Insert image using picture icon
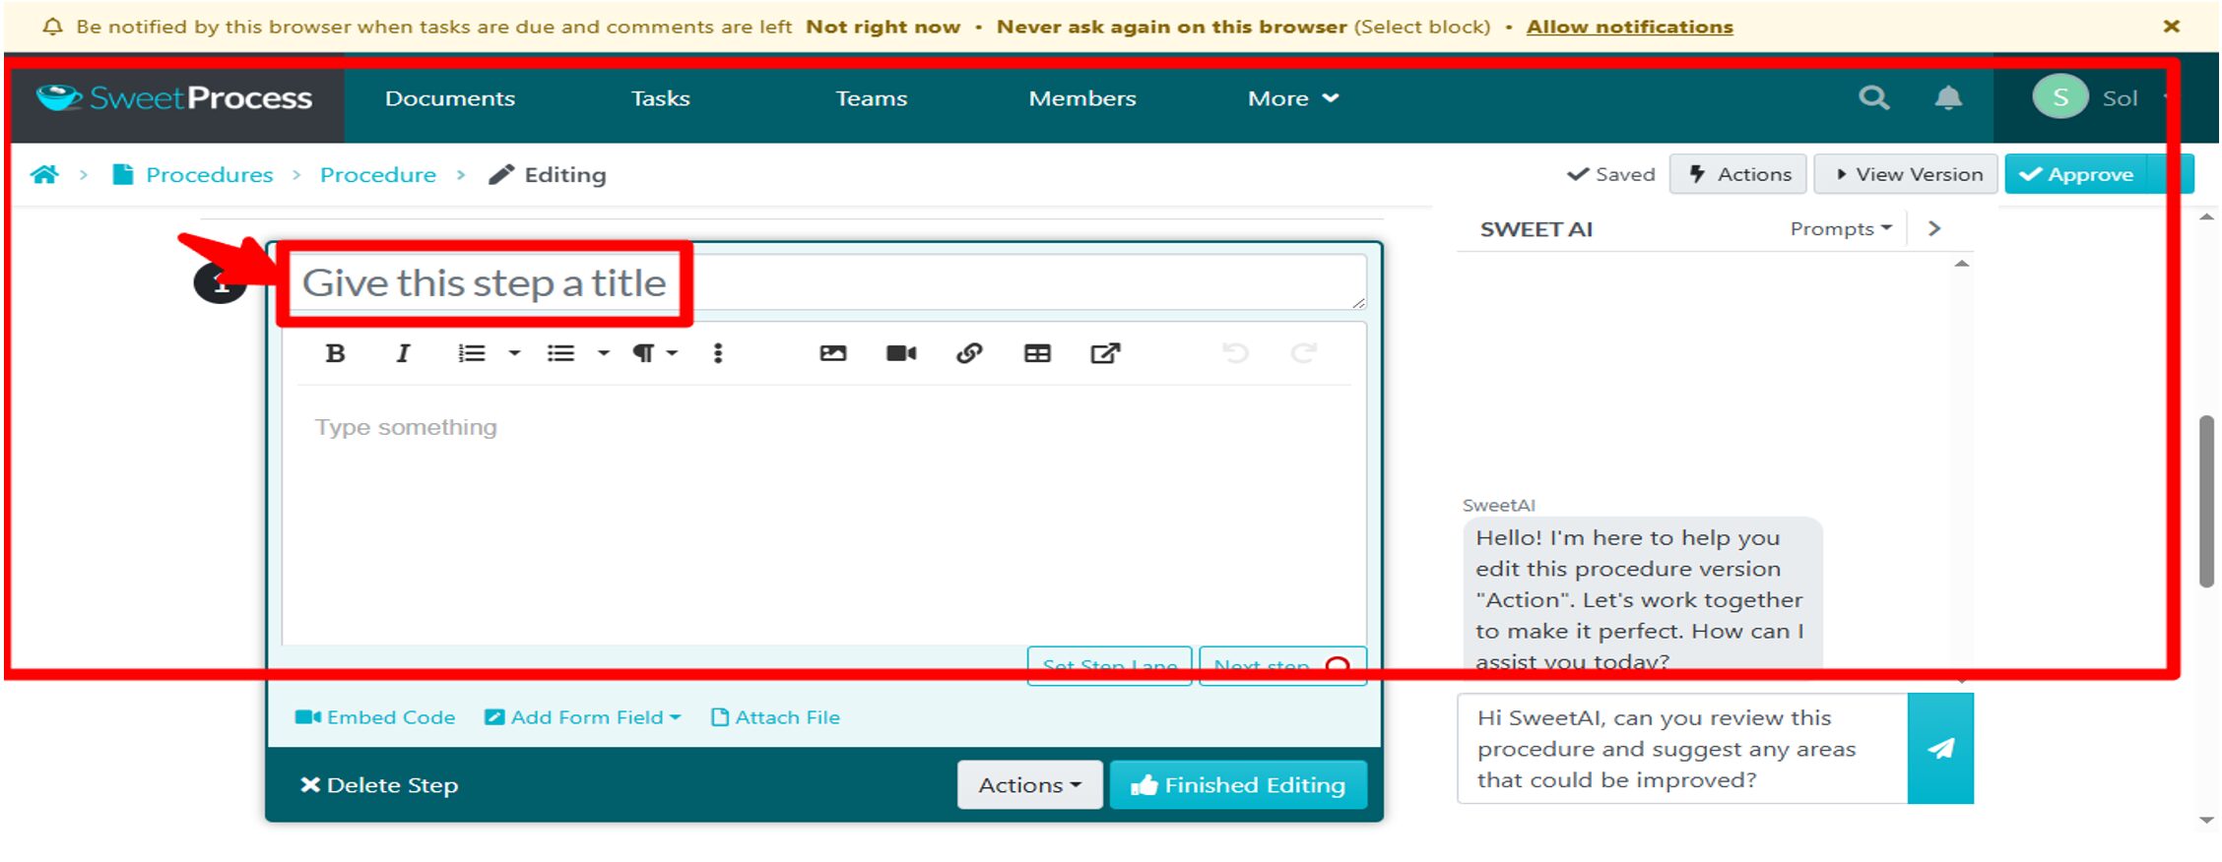Image resolution: width=2222 pixels, height=862 pixels. [833, 353]
